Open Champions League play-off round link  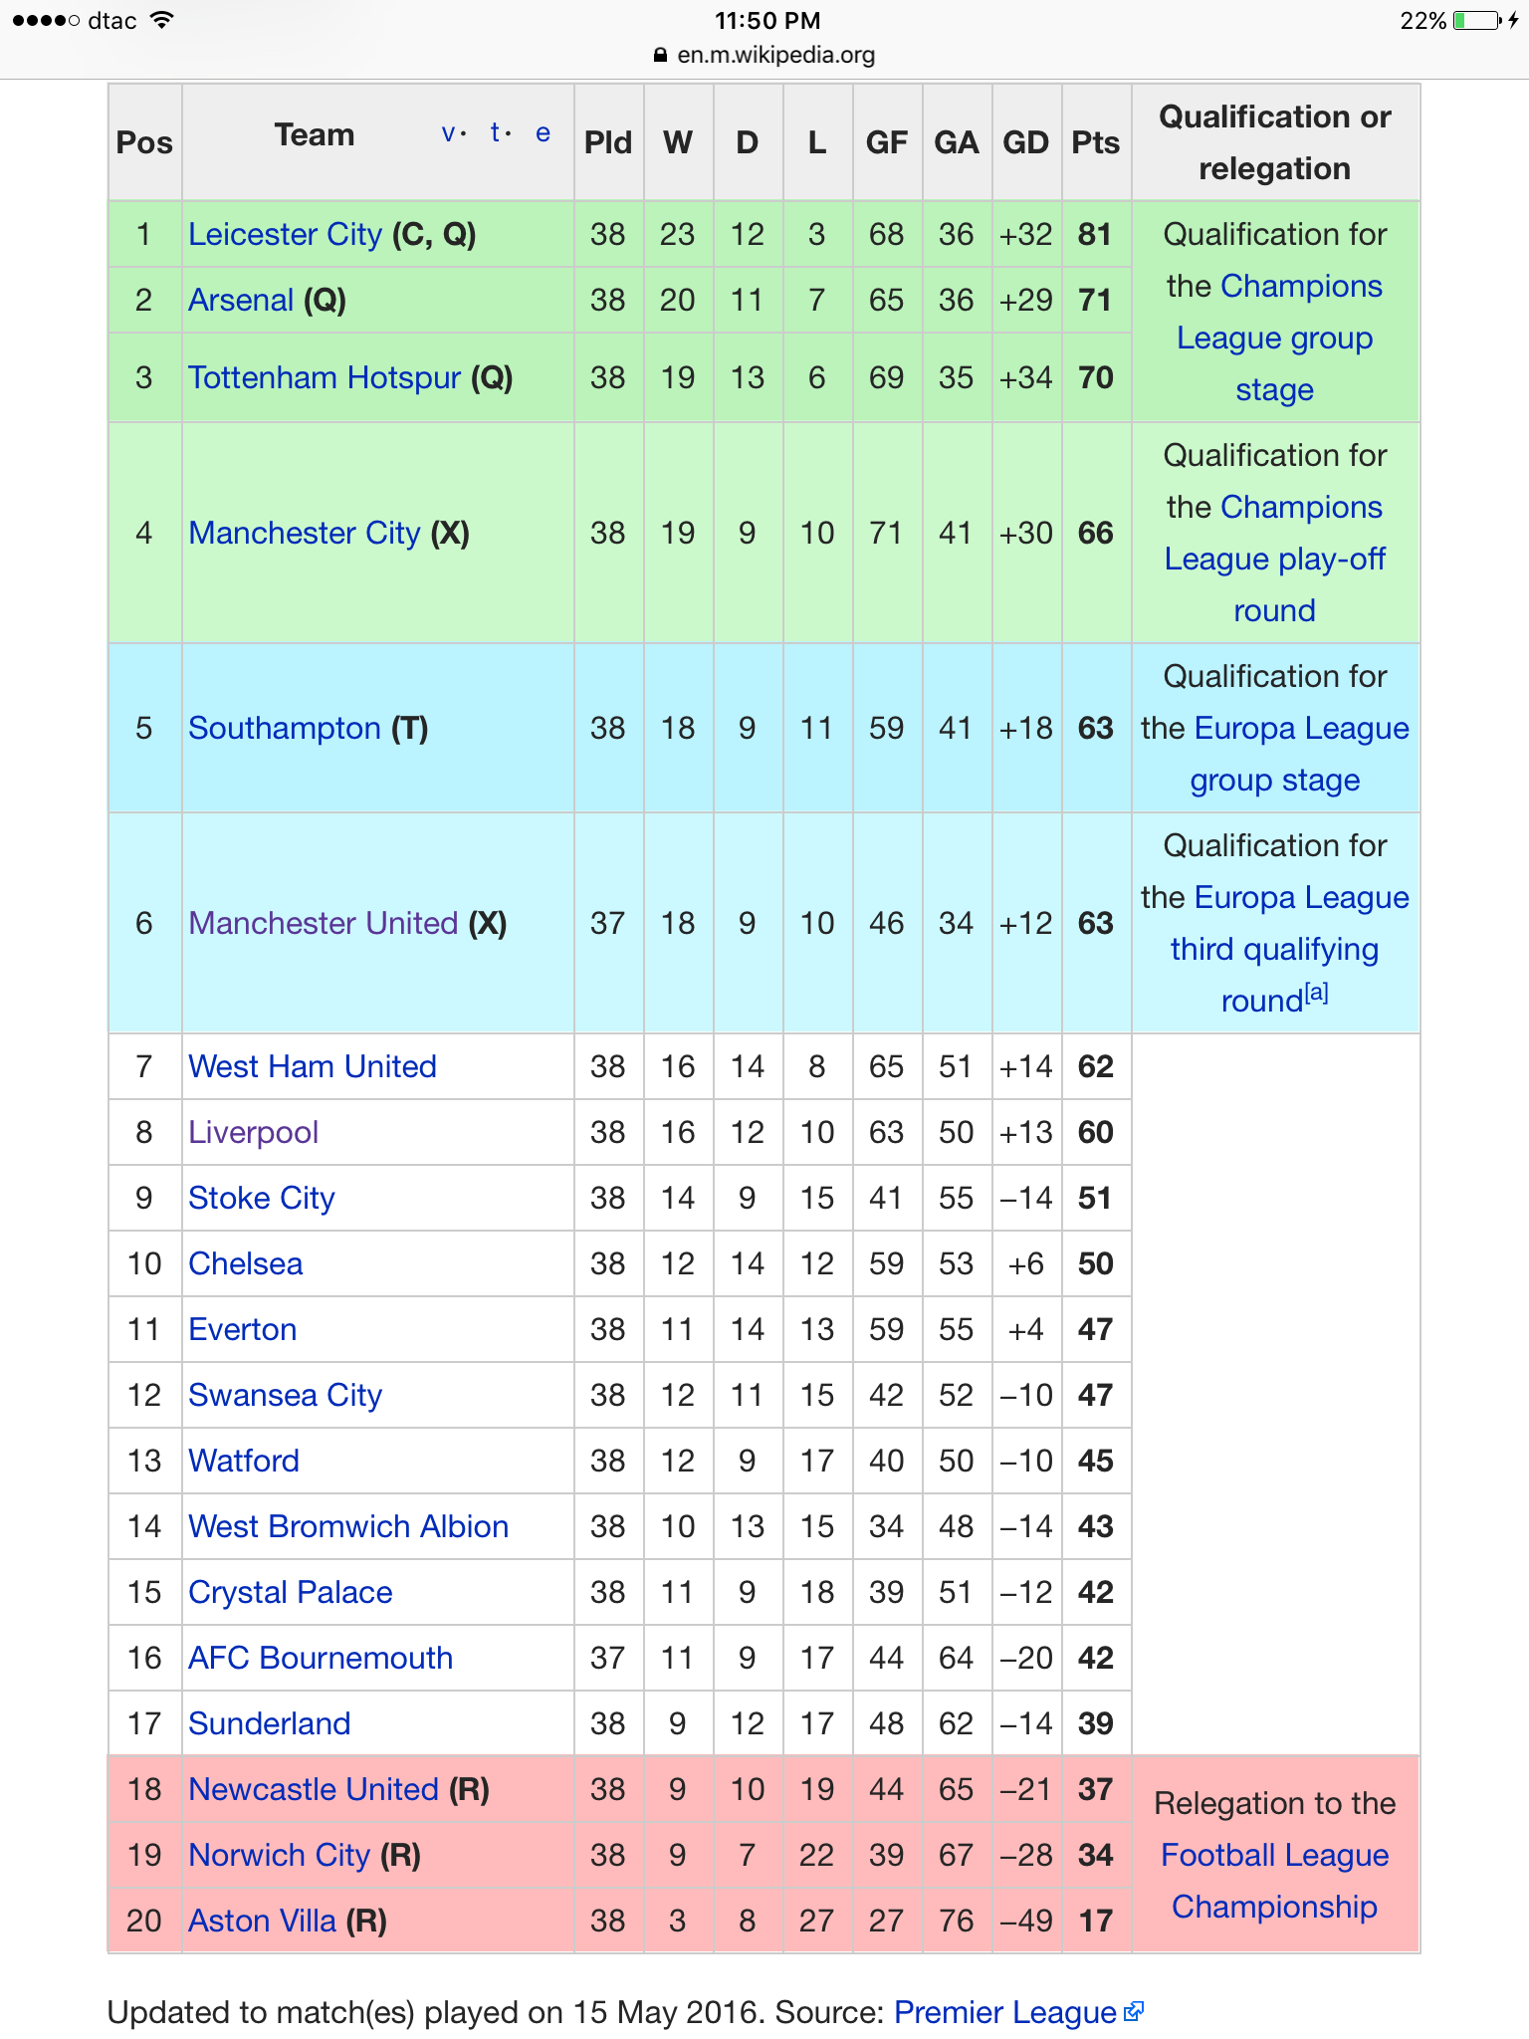pyautogui.click(x=1274, y=559)
